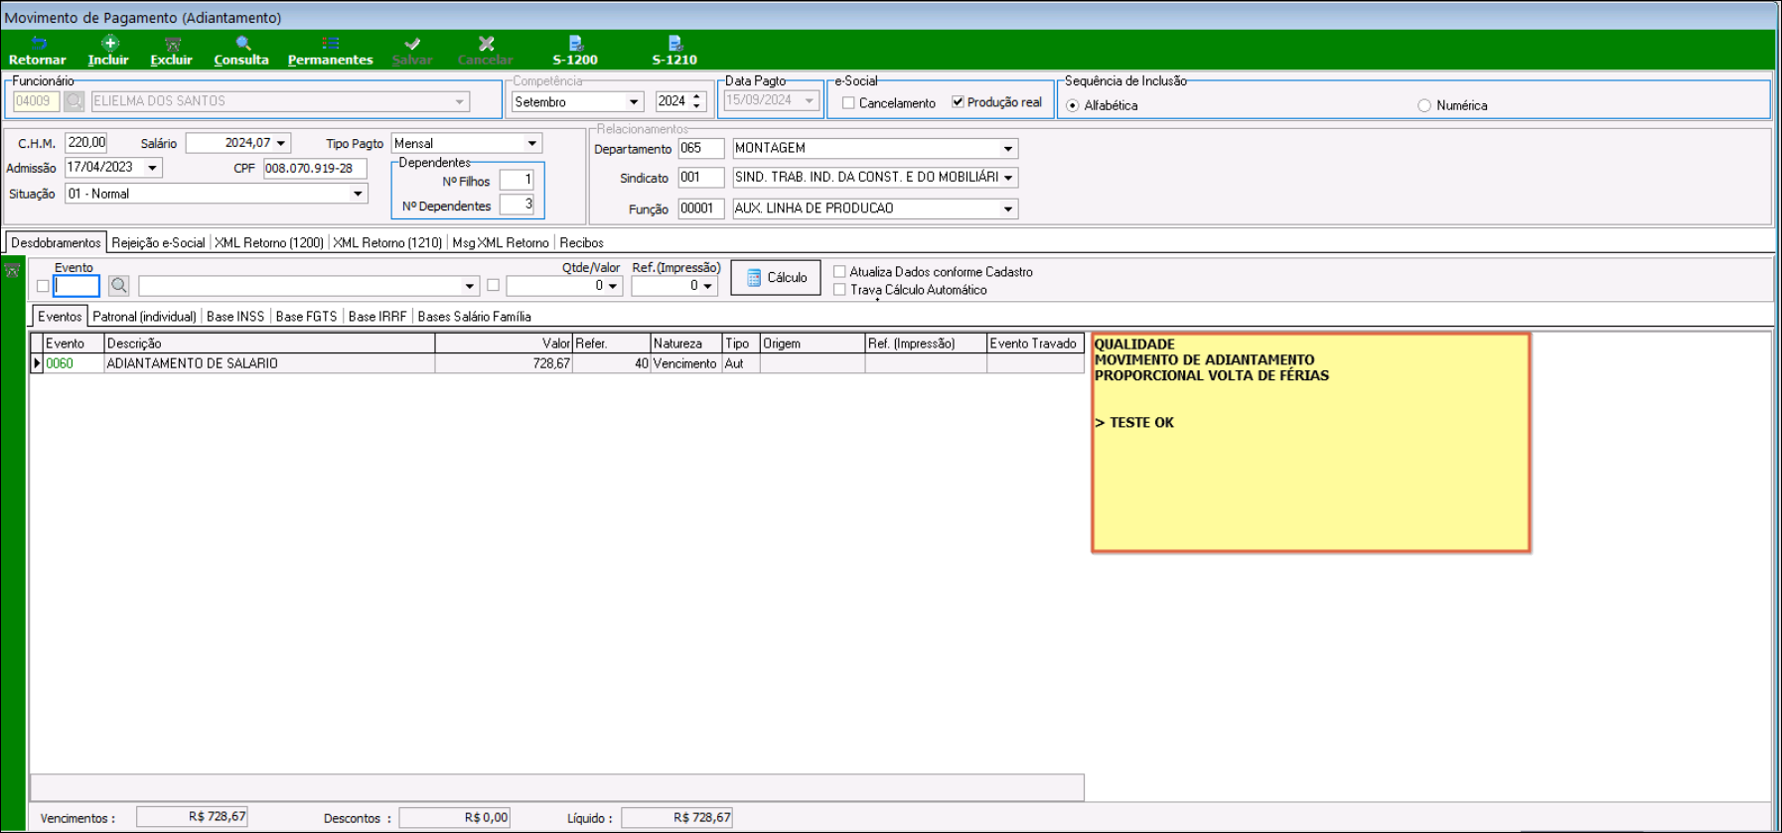
Task: Click the Incluir plus icon
Action: [109, 44]
